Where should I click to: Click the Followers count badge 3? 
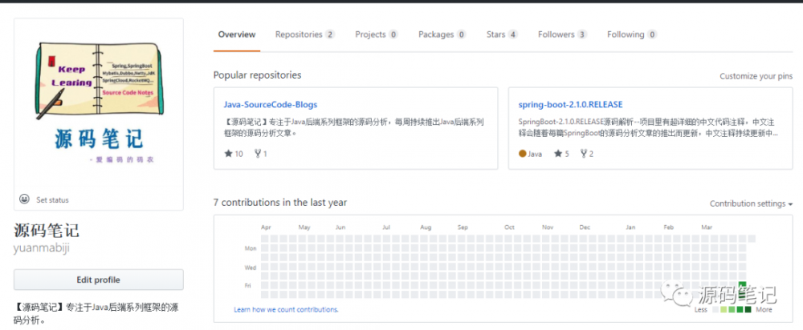tap(582, 34)
